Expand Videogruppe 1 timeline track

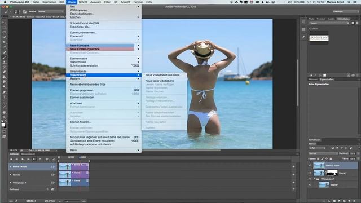click(10, 183)
